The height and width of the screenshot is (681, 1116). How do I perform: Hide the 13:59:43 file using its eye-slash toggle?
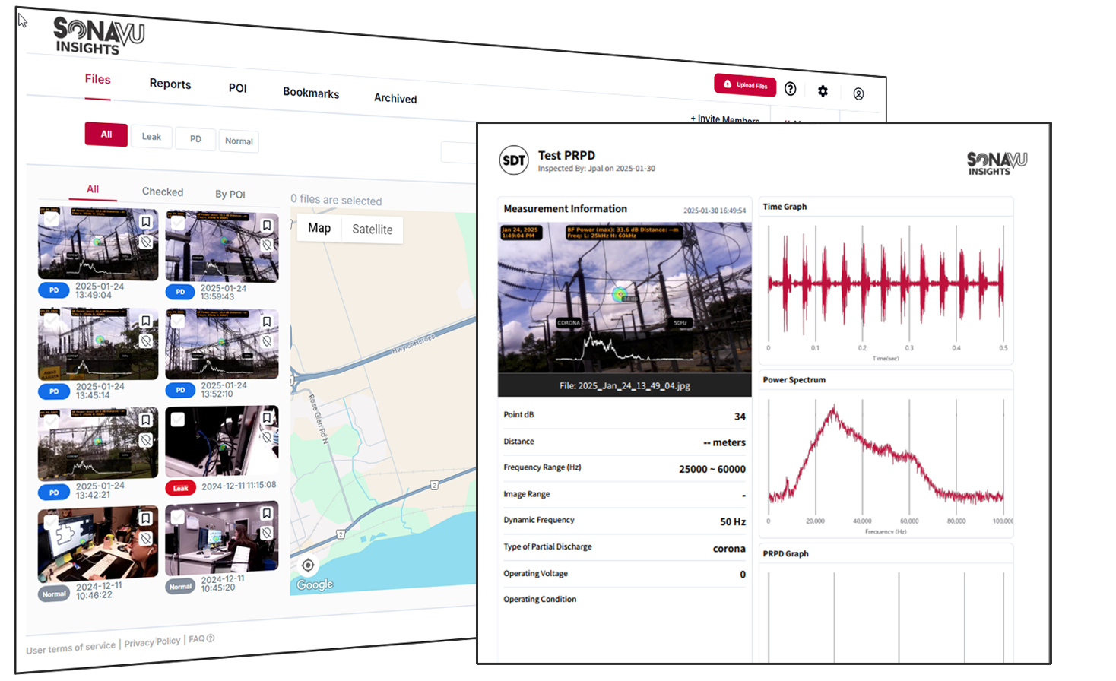tap(267, 246)
